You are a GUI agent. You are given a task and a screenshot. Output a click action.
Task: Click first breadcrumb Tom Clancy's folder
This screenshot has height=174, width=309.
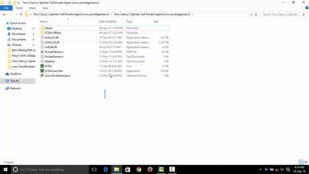pos(71,14)
